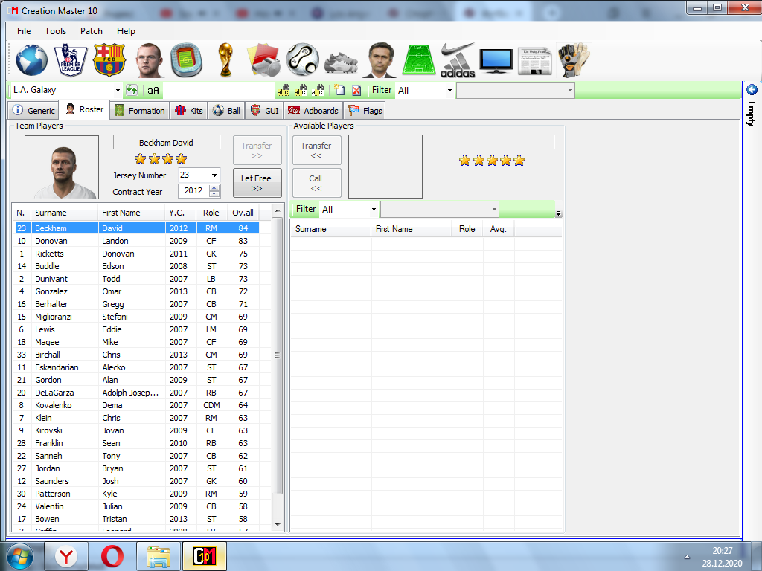Increase the Contract Year stepper value
This screenshot has width=762, height=571.
(215, 188)
